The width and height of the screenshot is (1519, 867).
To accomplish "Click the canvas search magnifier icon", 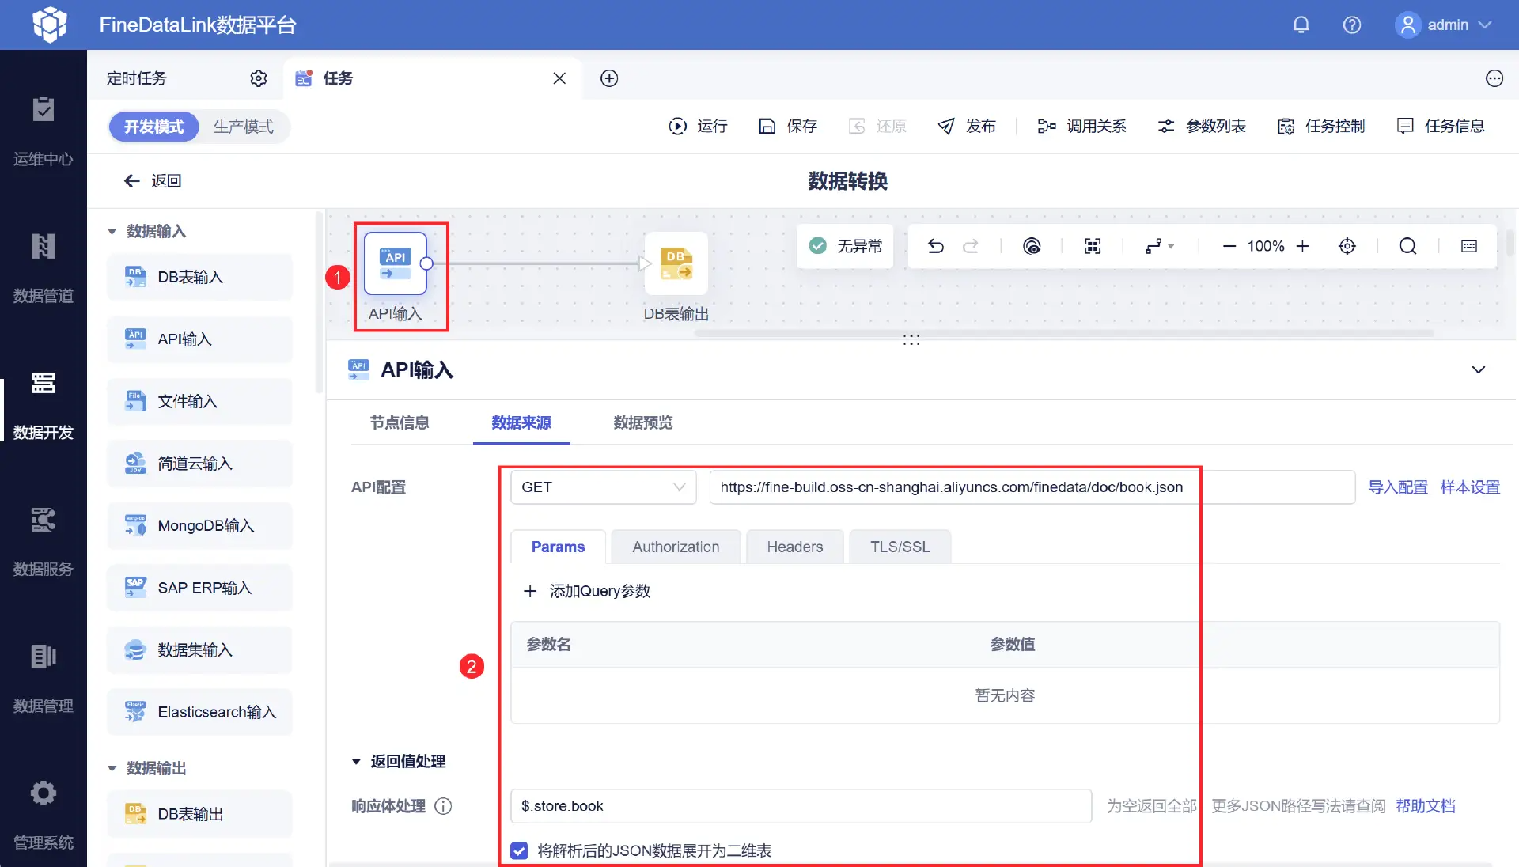I will 1407,246.
